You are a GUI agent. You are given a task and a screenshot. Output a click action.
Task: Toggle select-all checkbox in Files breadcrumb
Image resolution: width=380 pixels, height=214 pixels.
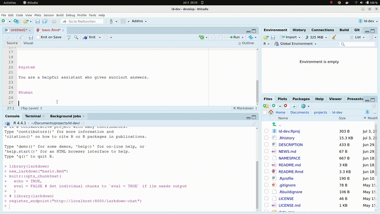click(265, 112)
